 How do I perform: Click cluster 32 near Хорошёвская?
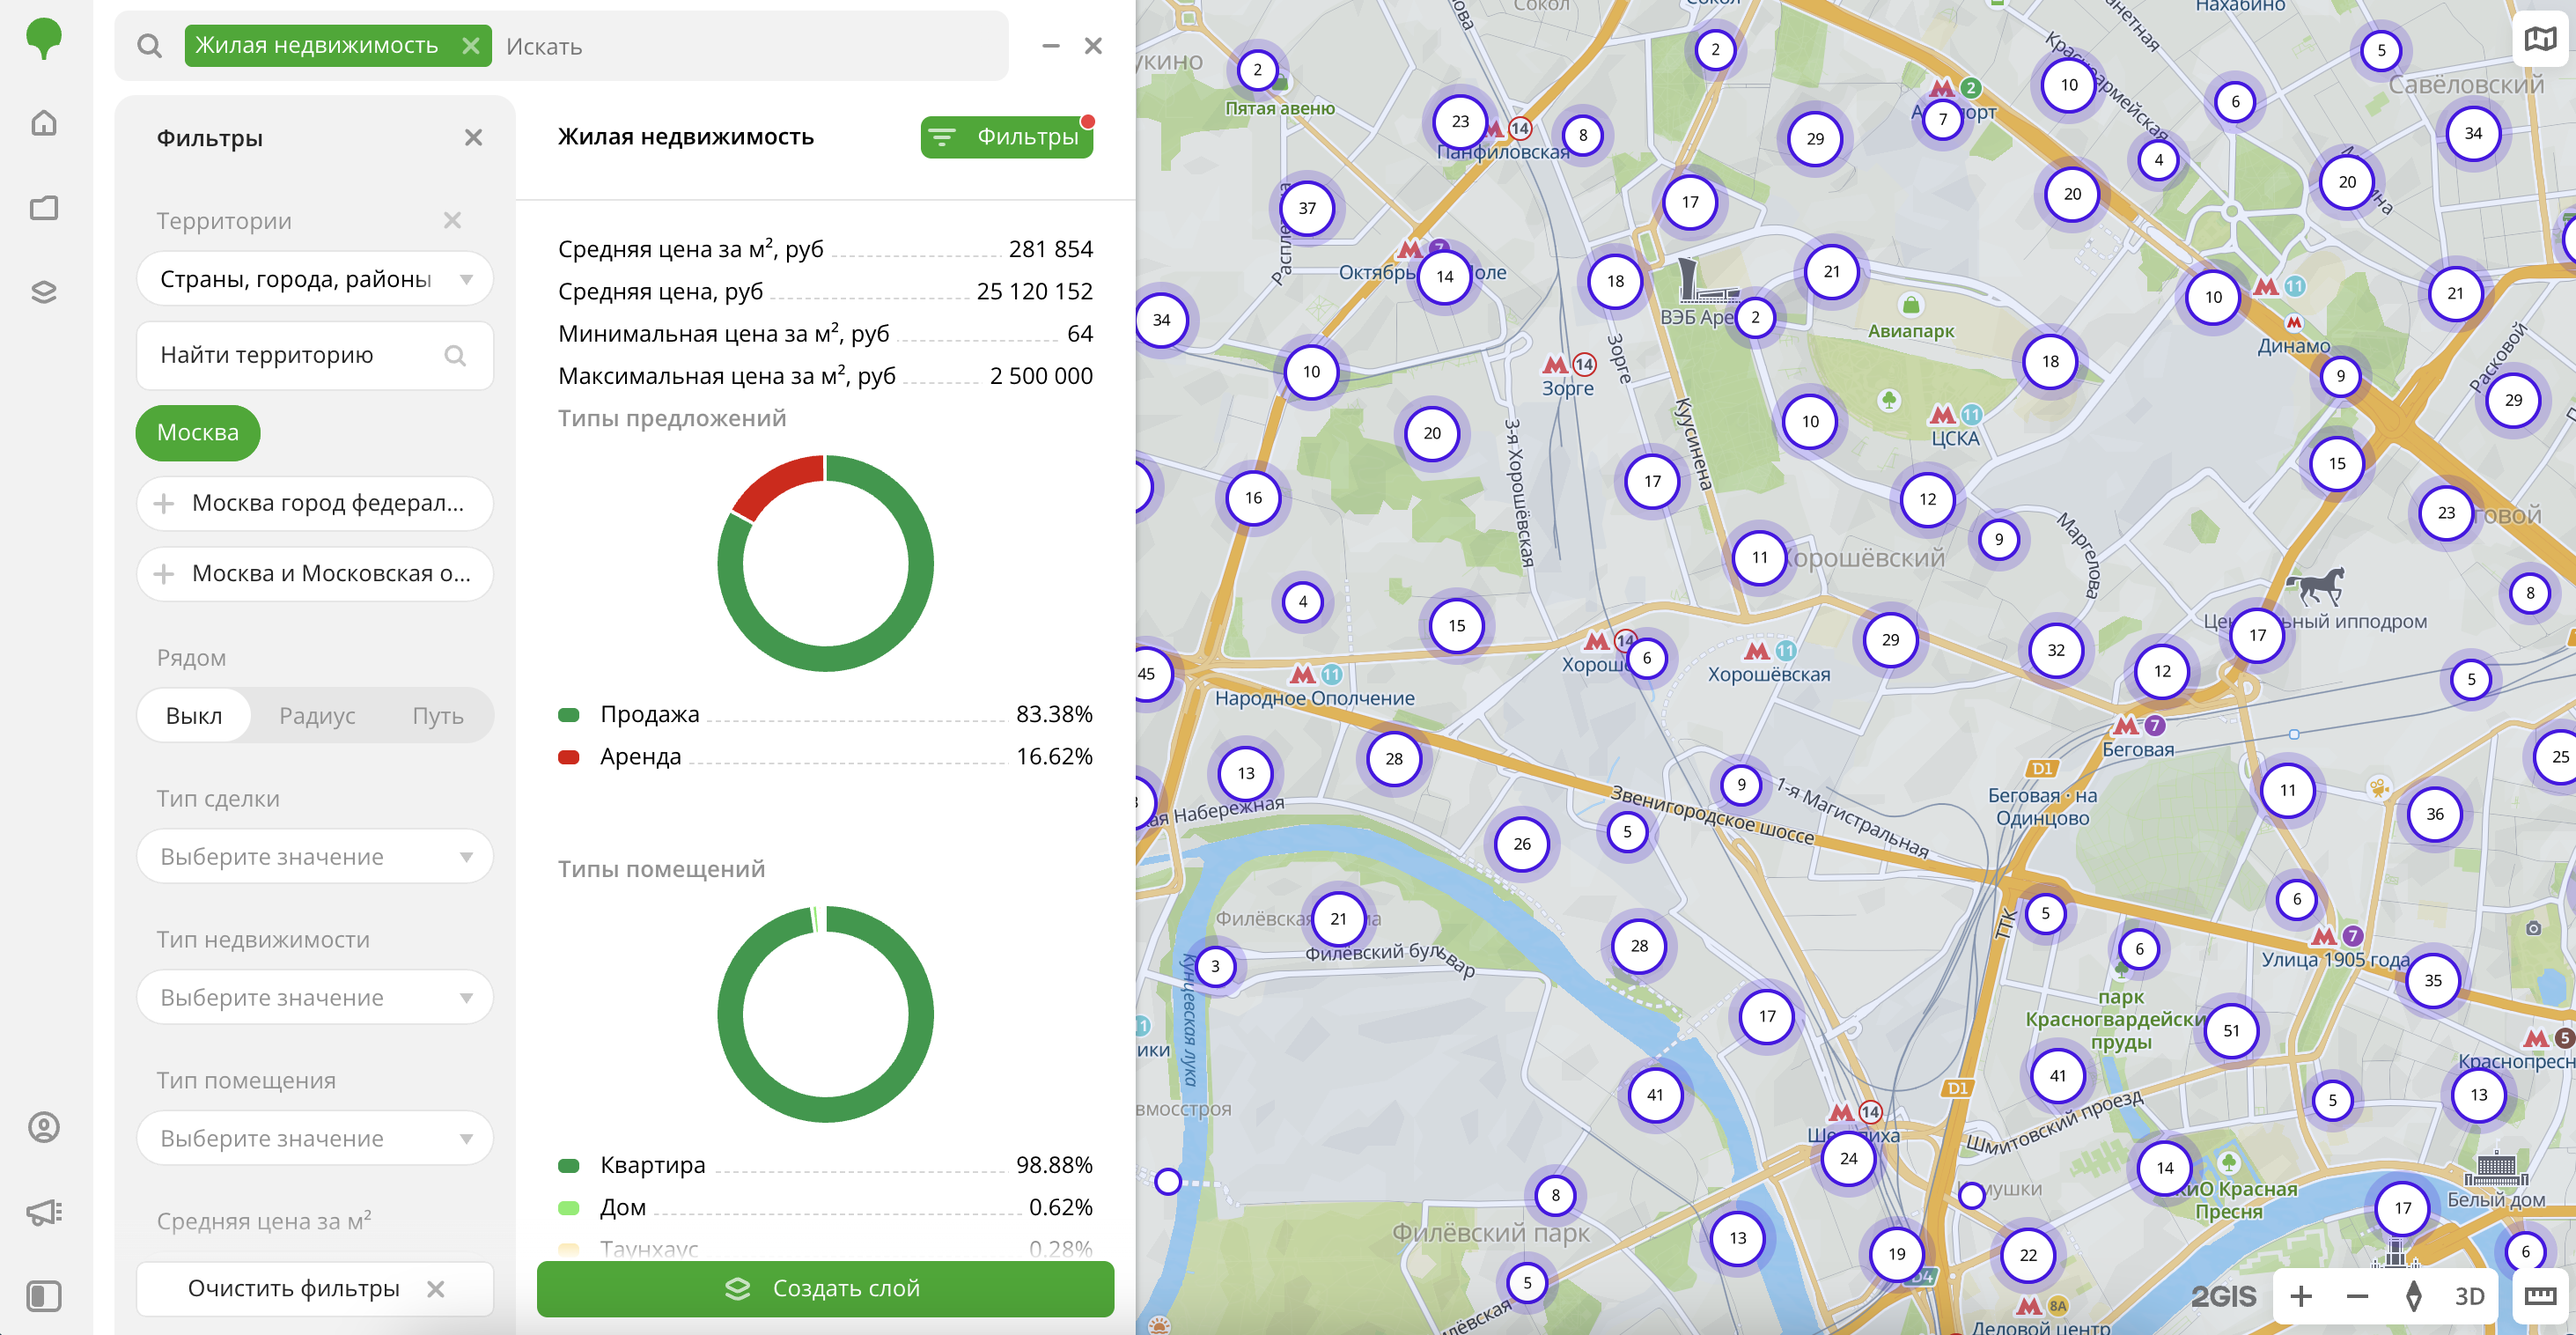pos(2055,650)
